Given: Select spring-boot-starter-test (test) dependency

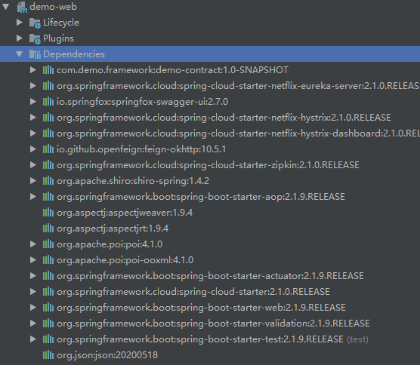Looking at the screenshot, I should pyautogui.click(x=212, y=339).
